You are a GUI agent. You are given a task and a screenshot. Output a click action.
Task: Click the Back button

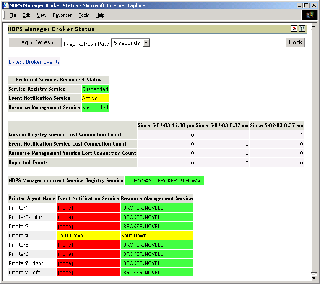click(295, 42)
